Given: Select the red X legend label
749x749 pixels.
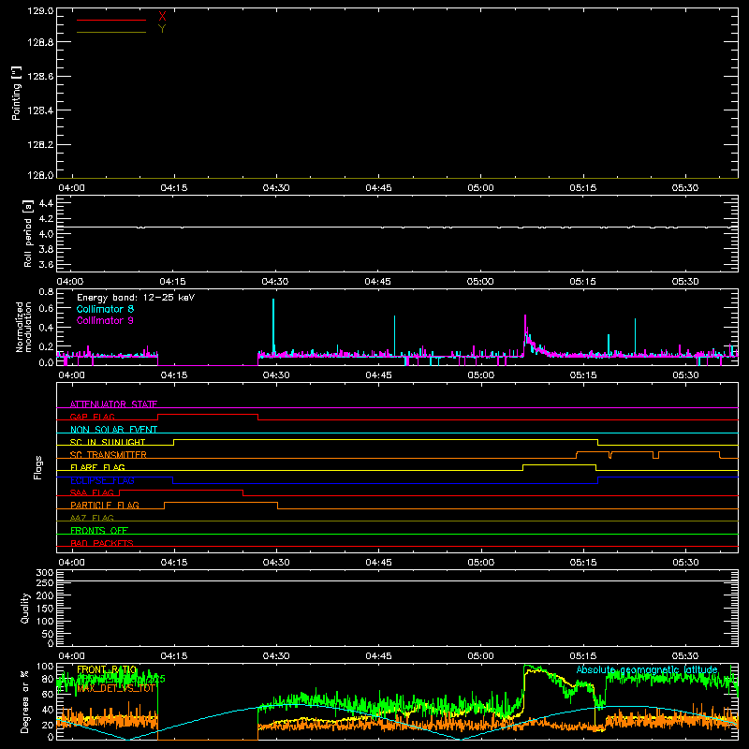Looking at the screenshot, I should (162, 16).
